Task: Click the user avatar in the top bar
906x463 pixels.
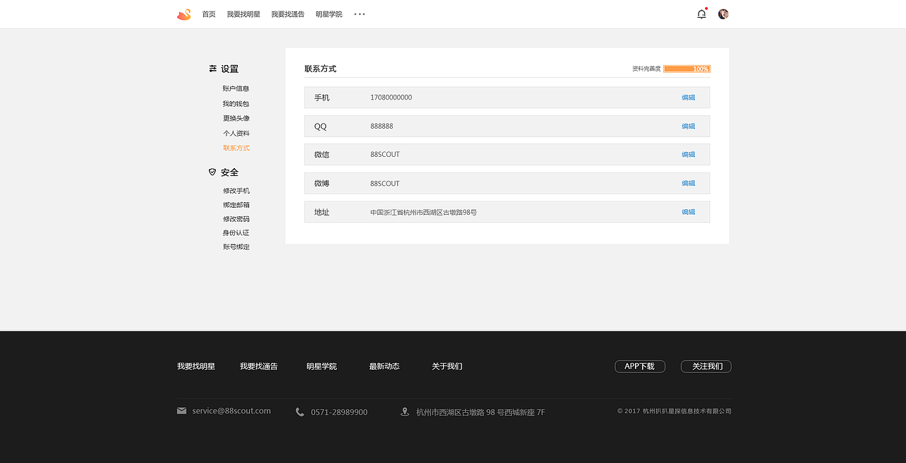Action: pyautogui.click(x=723, y=13)
